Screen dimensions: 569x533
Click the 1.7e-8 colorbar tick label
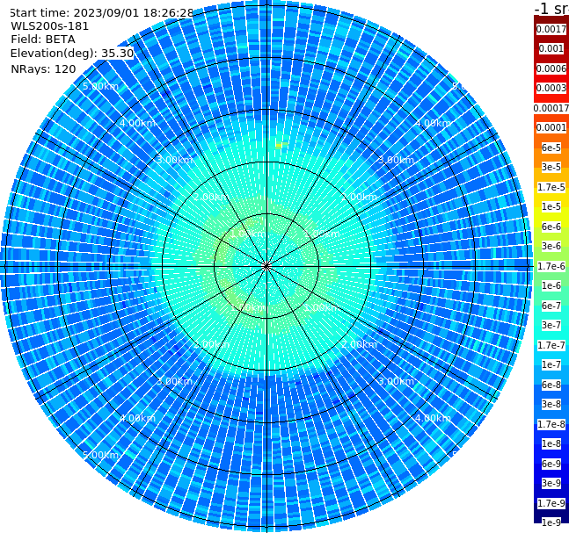551,424
